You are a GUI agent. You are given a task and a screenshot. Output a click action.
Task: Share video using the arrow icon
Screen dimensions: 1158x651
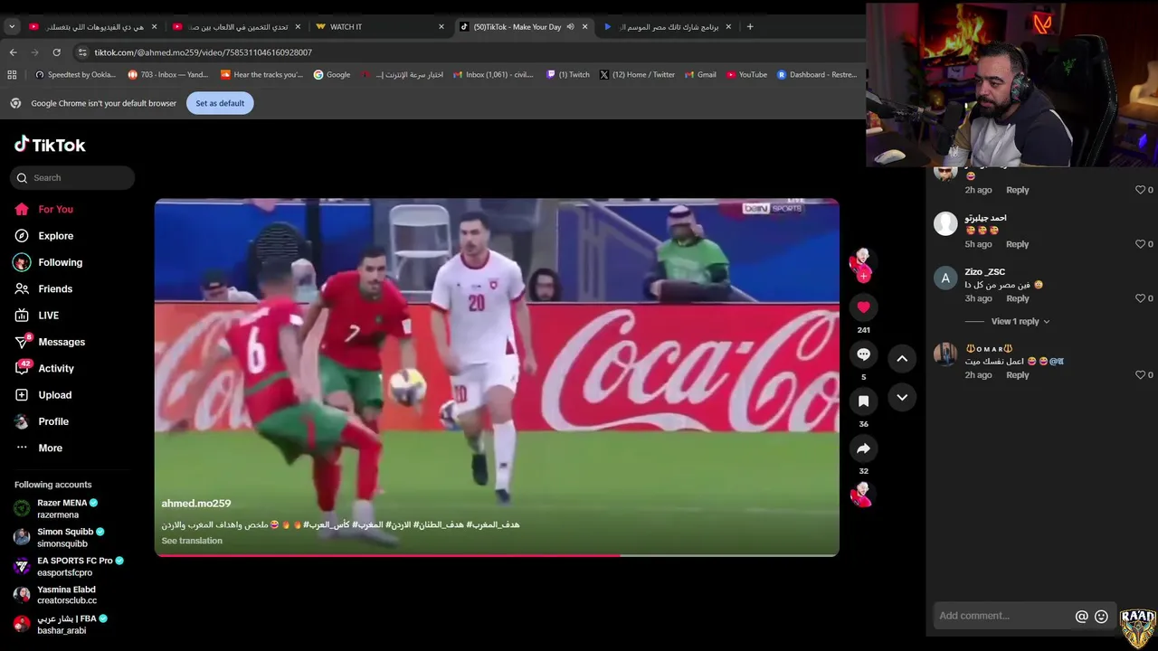863,448
